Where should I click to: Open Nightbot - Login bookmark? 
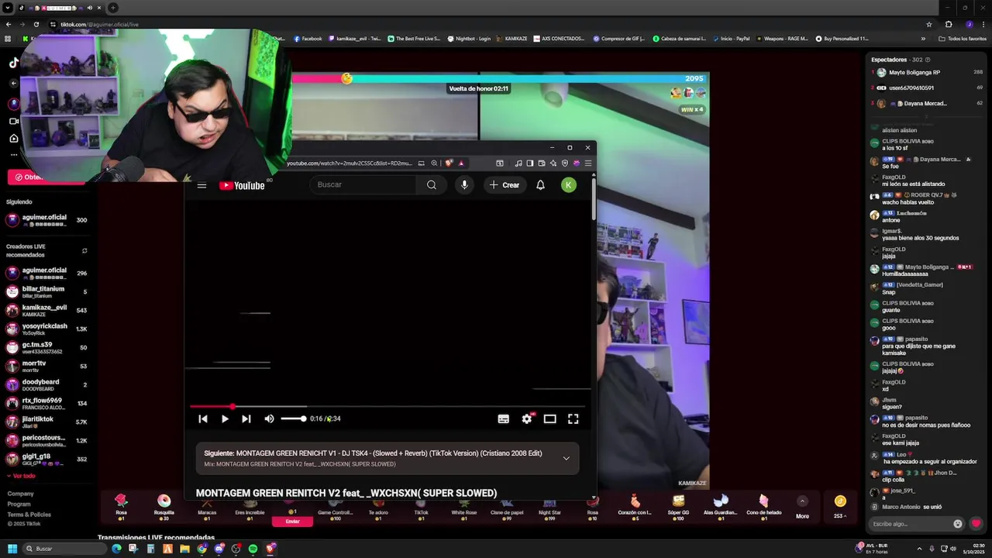click(469, 38)
